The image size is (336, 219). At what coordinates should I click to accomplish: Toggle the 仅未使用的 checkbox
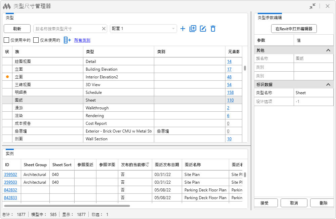pos(36,40)
